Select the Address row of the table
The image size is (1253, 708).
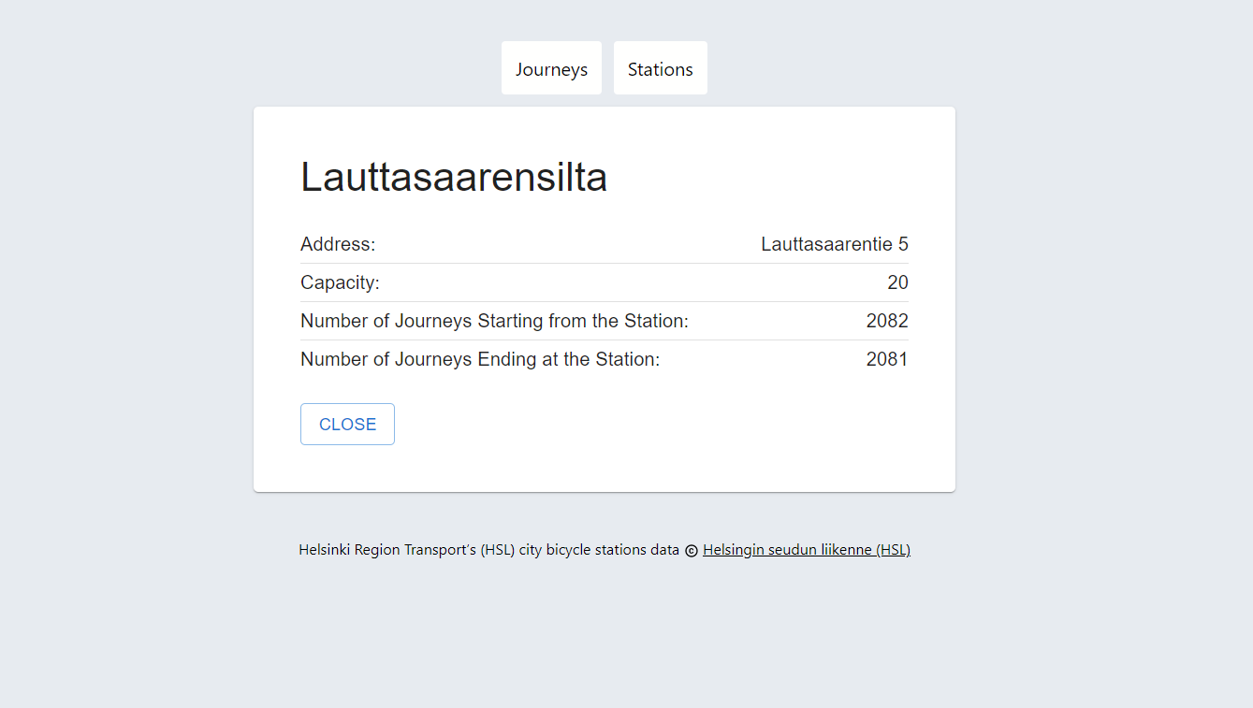tap(604, 244)
